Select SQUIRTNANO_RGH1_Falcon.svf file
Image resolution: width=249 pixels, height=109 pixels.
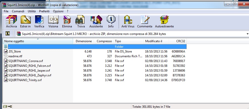[30, 66]
